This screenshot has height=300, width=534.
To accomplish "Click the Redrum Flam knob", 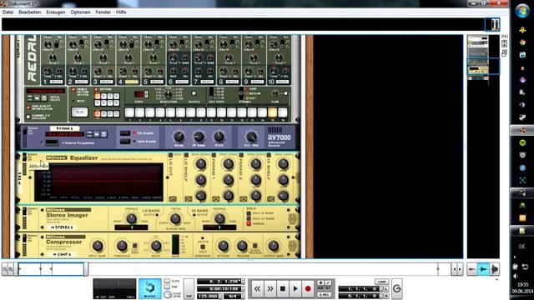I will tap(275, 93).
